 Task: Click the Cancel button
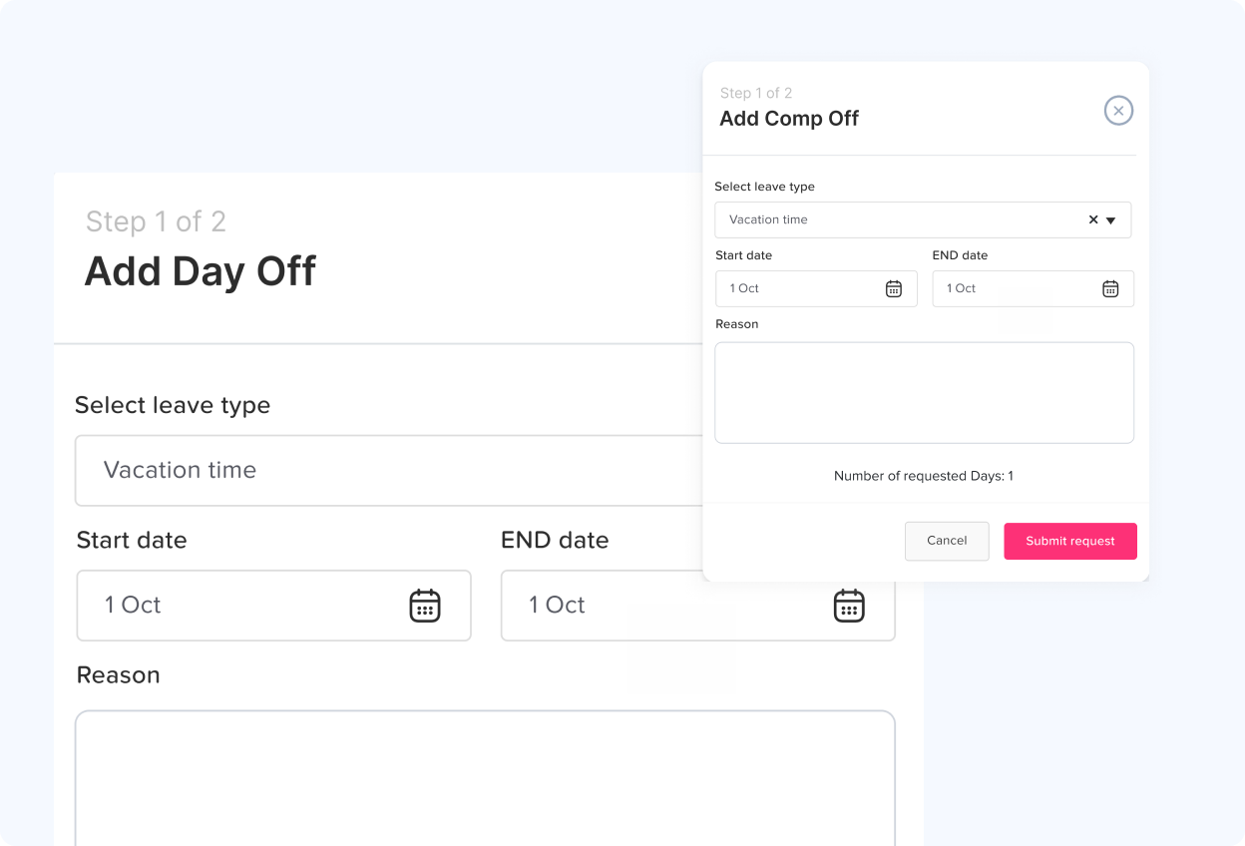(947, 541)
